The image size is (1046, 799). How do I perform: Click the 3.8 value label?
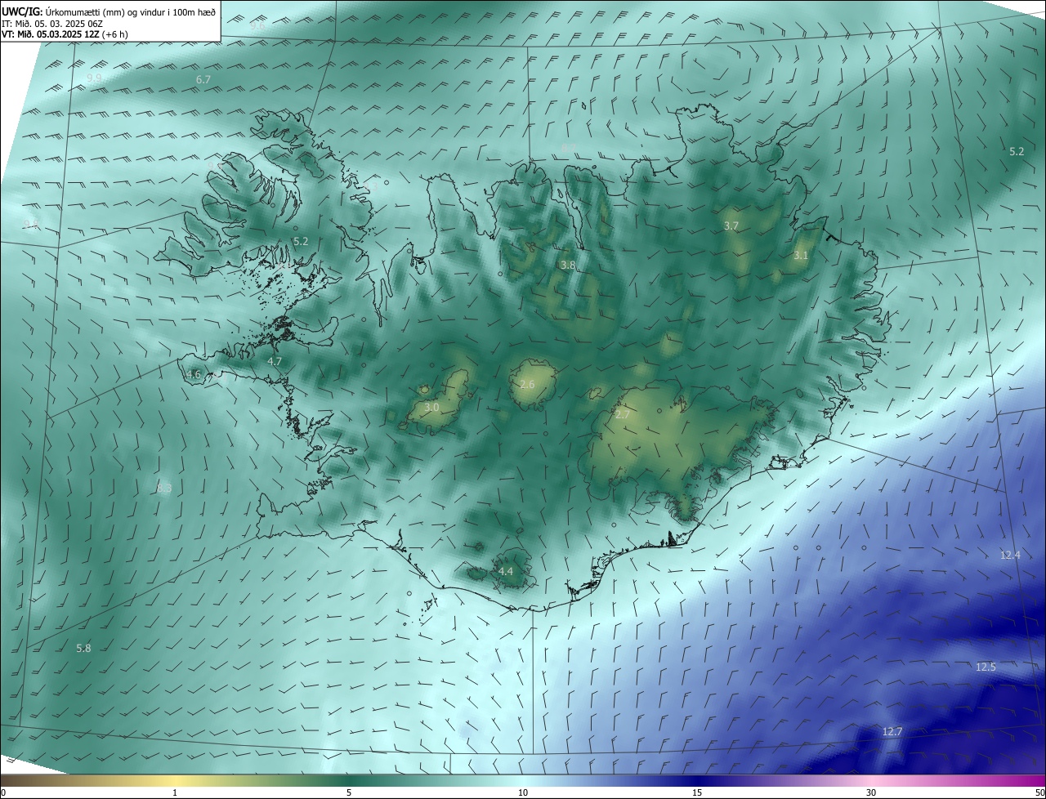568,266
